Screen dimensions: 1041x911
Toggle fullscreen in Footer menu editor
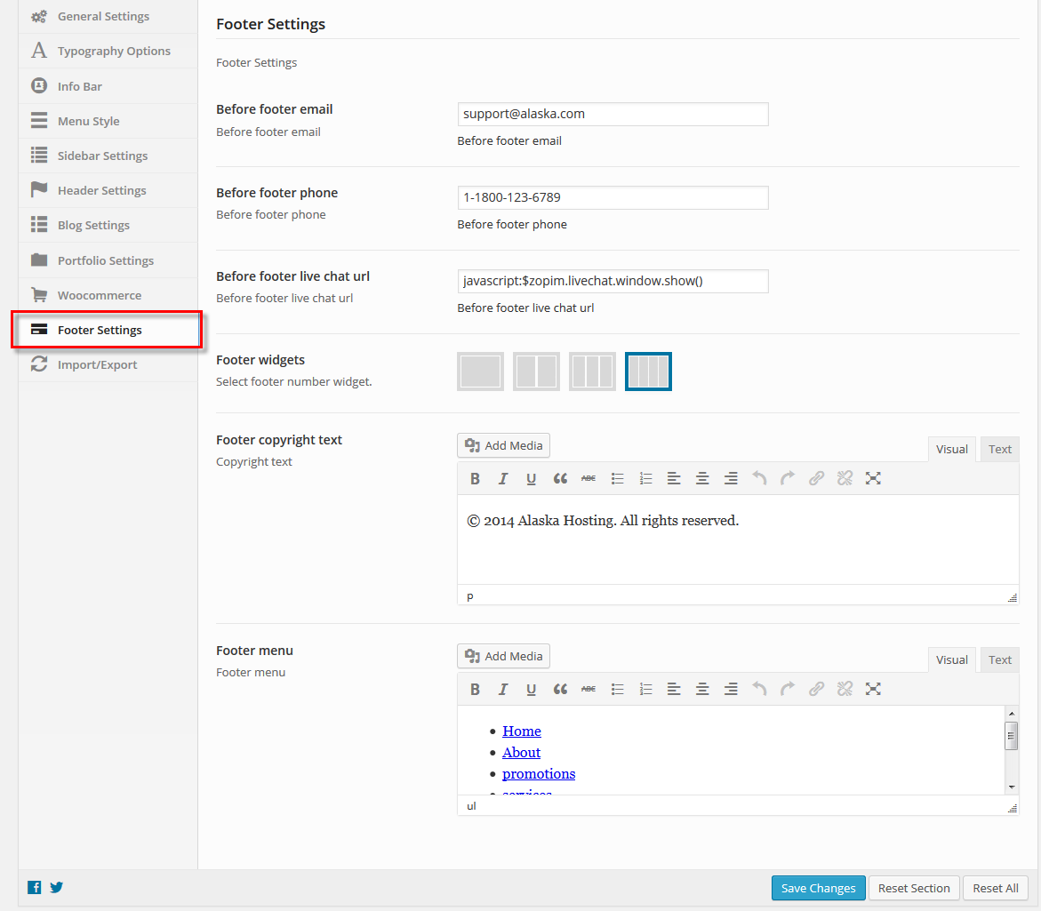[873, 689]
